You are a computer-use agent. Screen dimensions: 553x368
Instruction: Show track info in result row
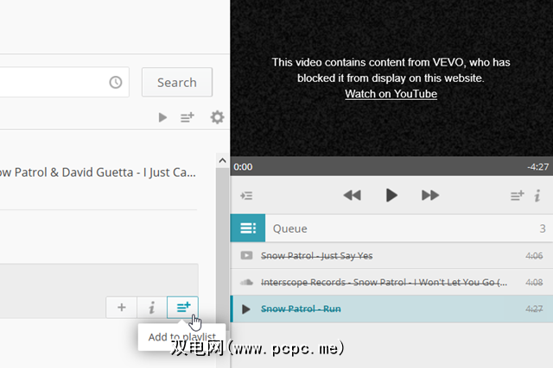coord(152,308)
